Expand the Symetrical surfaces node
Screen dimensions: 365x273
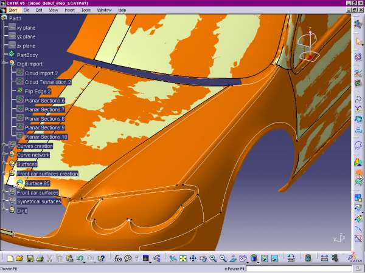pyautogui.click(x=4, y=201)
